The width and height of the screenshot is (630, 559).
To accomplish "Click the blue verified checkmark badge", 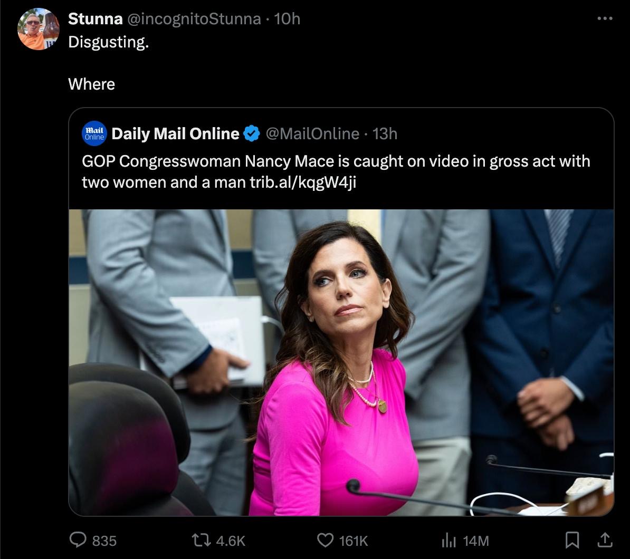I will (252, 134).
